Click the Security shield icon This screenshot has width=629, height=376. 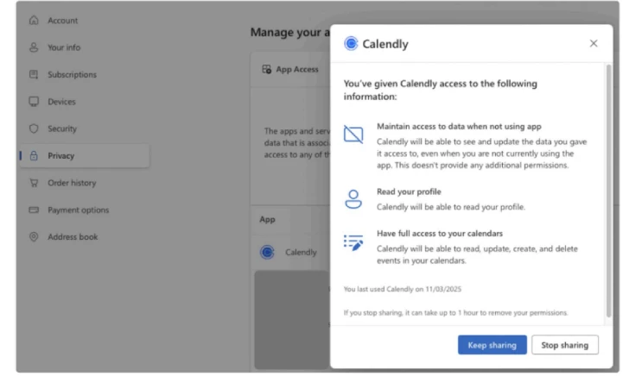click(x=34, y=128)
